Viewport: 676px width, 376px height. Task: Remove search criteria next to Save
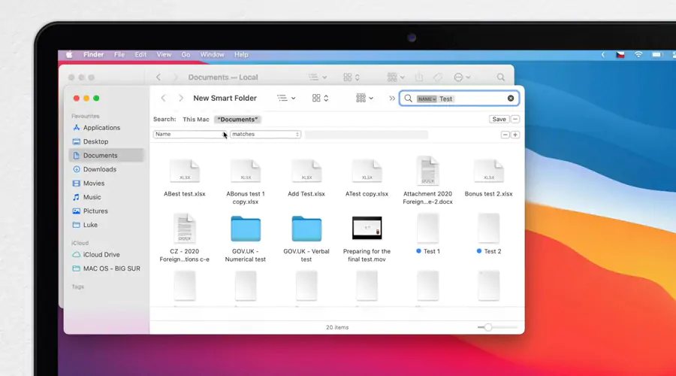click(x=515, y=120)
